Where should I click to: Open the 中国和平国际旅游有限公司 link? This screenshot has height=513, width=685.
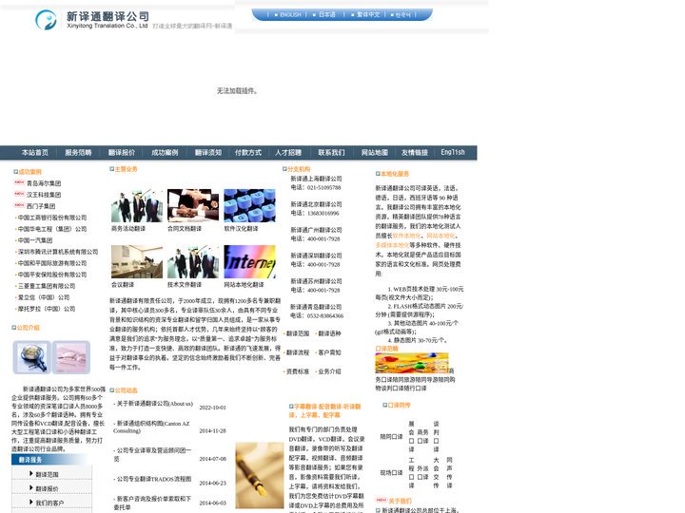tap(52, 263)
